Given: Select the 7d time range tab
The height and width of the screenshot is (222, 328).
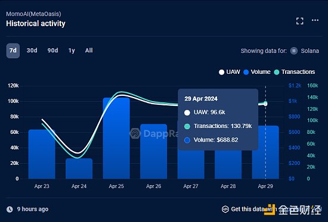Looking at the screenshot, I should pos(13,51).
